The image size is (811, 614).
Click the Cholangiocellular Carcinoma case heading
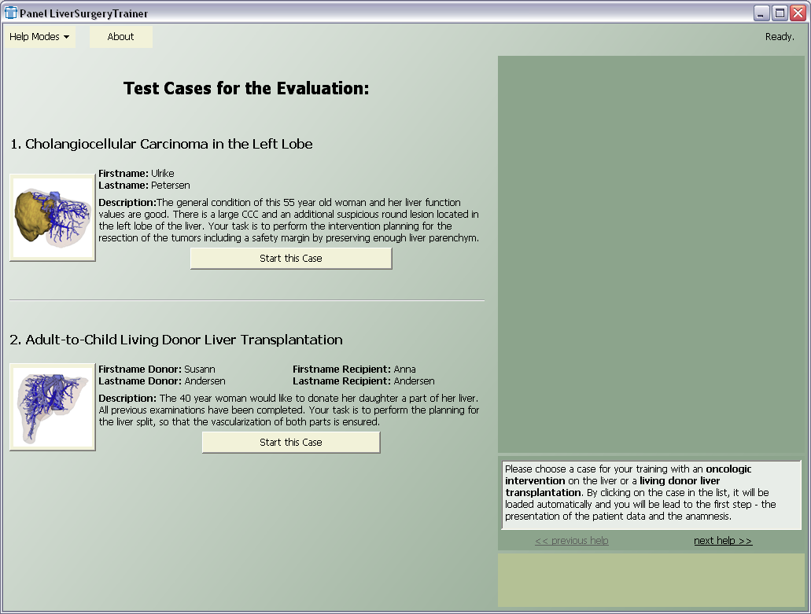[161, 144]
